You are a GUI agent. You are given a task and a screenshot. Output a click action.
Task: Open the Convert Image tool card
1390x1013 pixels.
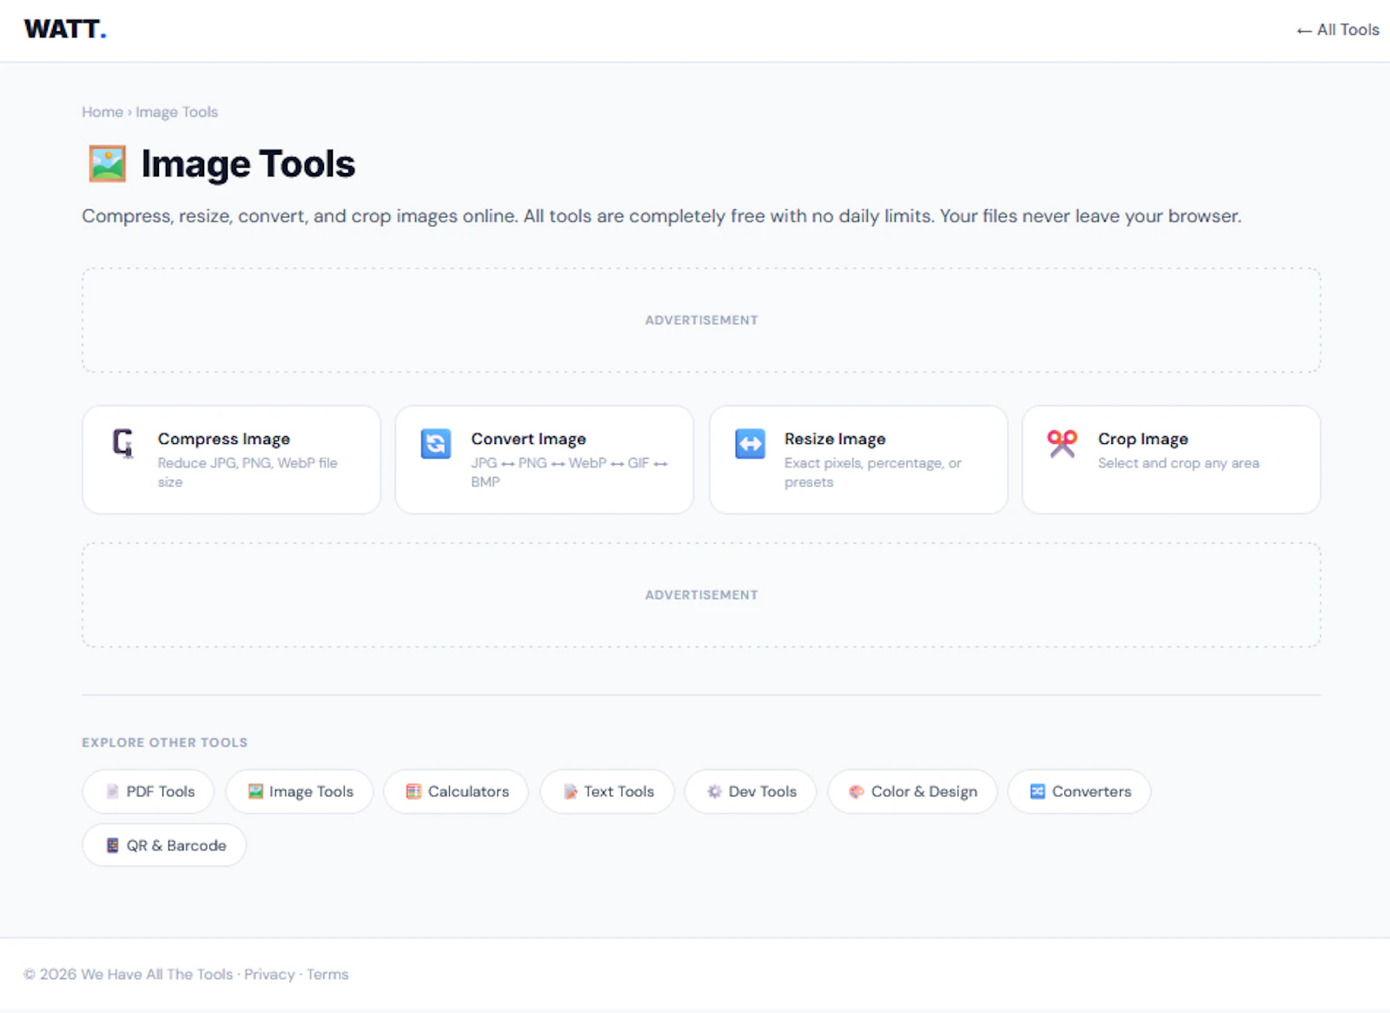[x=545, y=460]
